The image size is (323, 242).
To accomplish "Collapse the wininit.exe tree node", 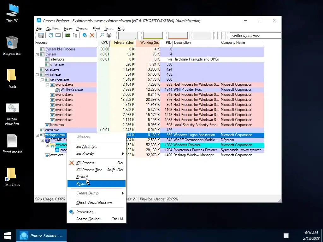I will tap(37, 75).
